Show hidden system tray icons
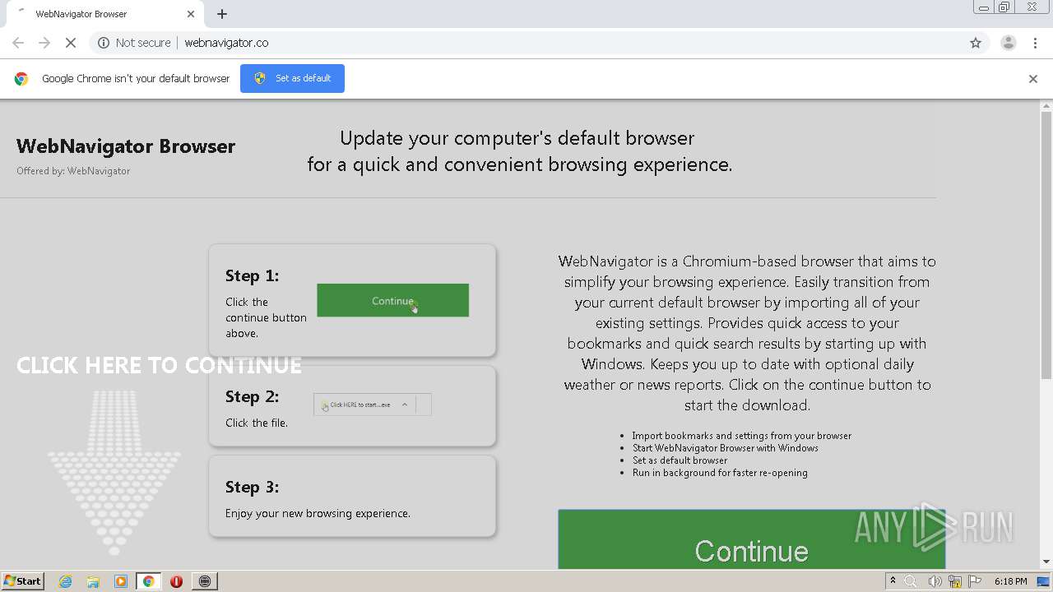This screenshot has width=1053, height=592. click(893, 580)
